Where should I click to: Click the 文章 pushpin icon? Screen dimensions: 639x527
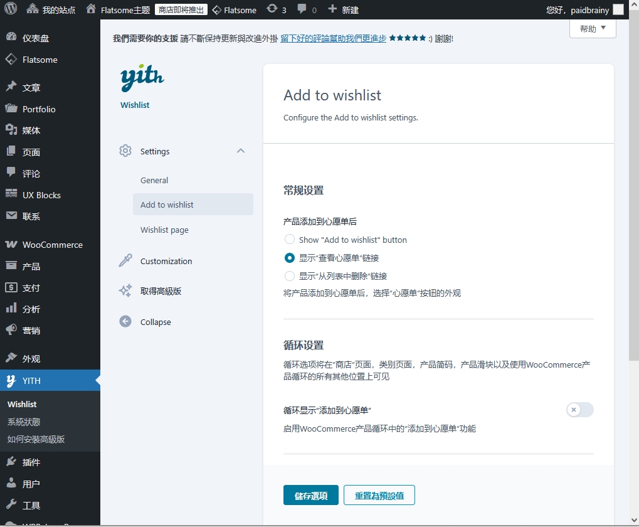(x=11, y=87)
